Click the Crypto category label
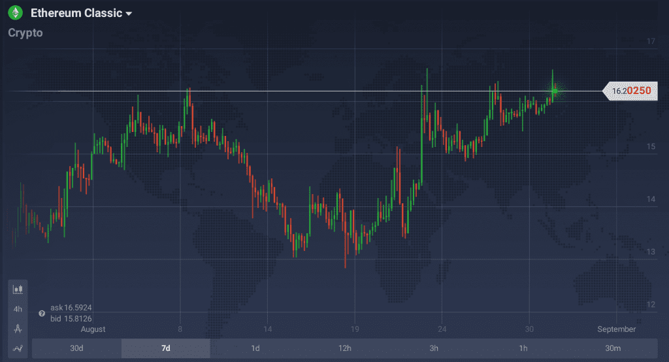The width and height of the screenshot is (669, 362). coord(25,33)
